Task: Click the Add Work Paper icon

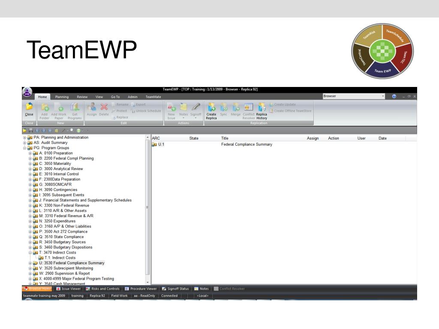Action: coord(59,107)
